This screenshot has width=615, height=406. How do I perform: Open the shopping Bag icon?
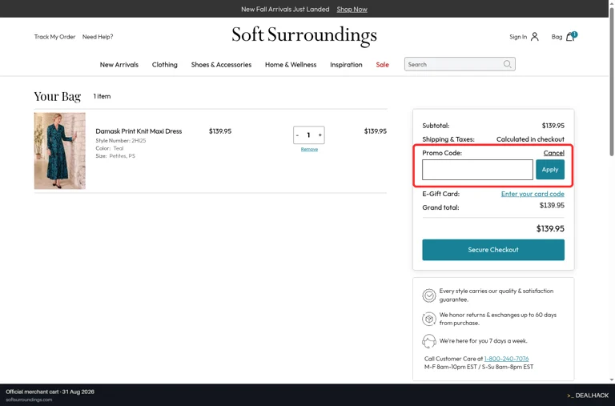pos(571,37)
